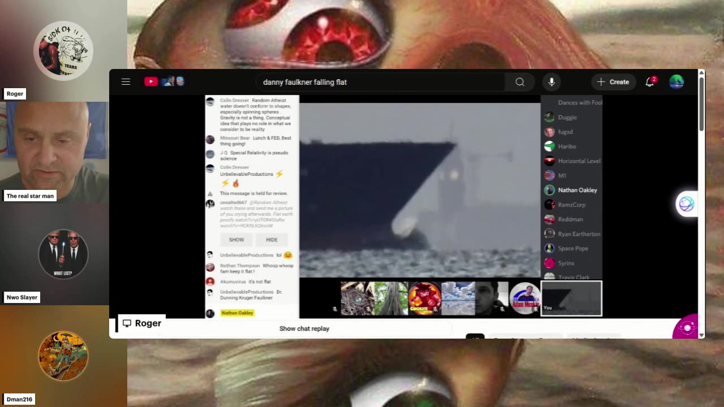Open the YouTube account avatar menu
The width and height of the screenshot is (724, 407).
pyautogui.click(x=676, y=82)
